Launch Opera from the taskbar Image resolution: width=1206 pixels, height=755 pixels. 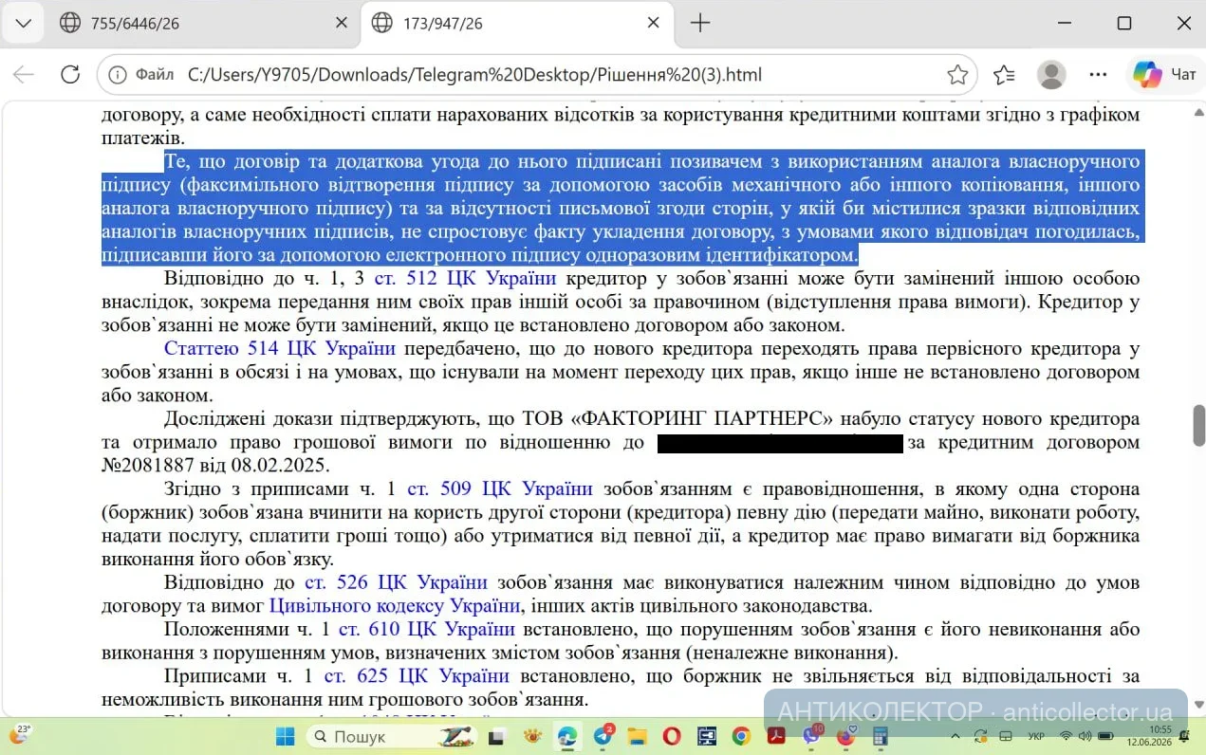pyautogui.click(x=672, y=736)
